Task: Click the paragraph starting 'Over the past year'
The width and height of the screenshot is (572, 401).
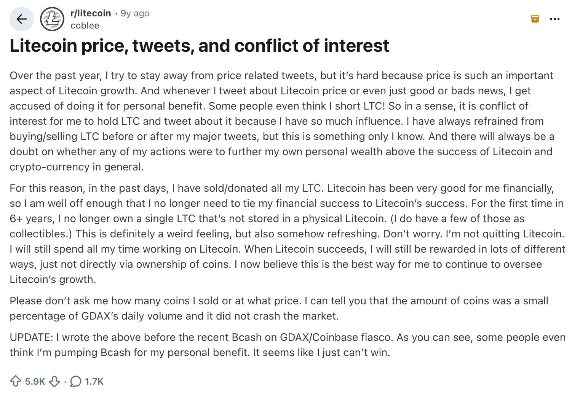Action: [282, 121]
